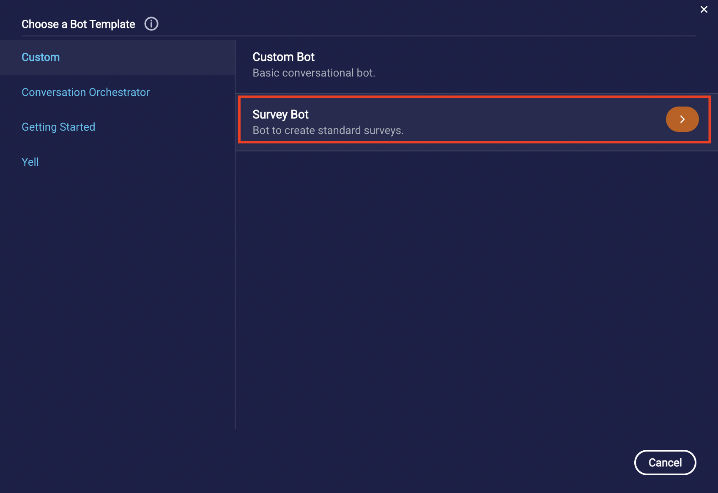Screen dimensions: 718x493
Task: Click the Choose a Bot Template heading
Action: [78, 24]
